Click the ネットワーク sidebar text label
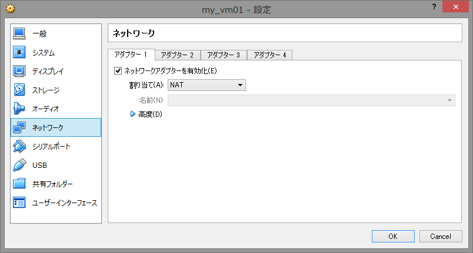Image resolution: width=473 pixels, height=253 pixels. point(48,127)
